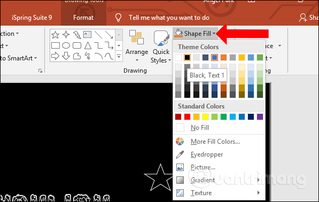Select the orange theme color swatch
The image size is (319, 202).
coord(223,58)
